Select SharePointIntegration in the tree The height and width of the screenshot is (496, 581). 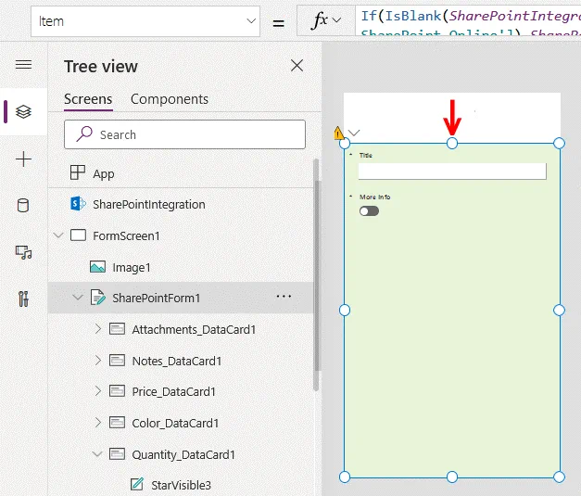click(148, 204)
